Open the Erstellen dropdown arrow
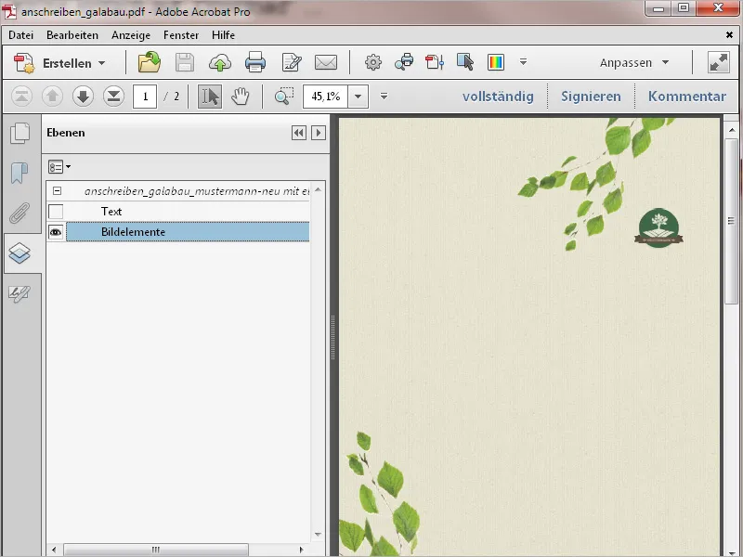This screenshot has height=557, width=743. coord(101,63)
